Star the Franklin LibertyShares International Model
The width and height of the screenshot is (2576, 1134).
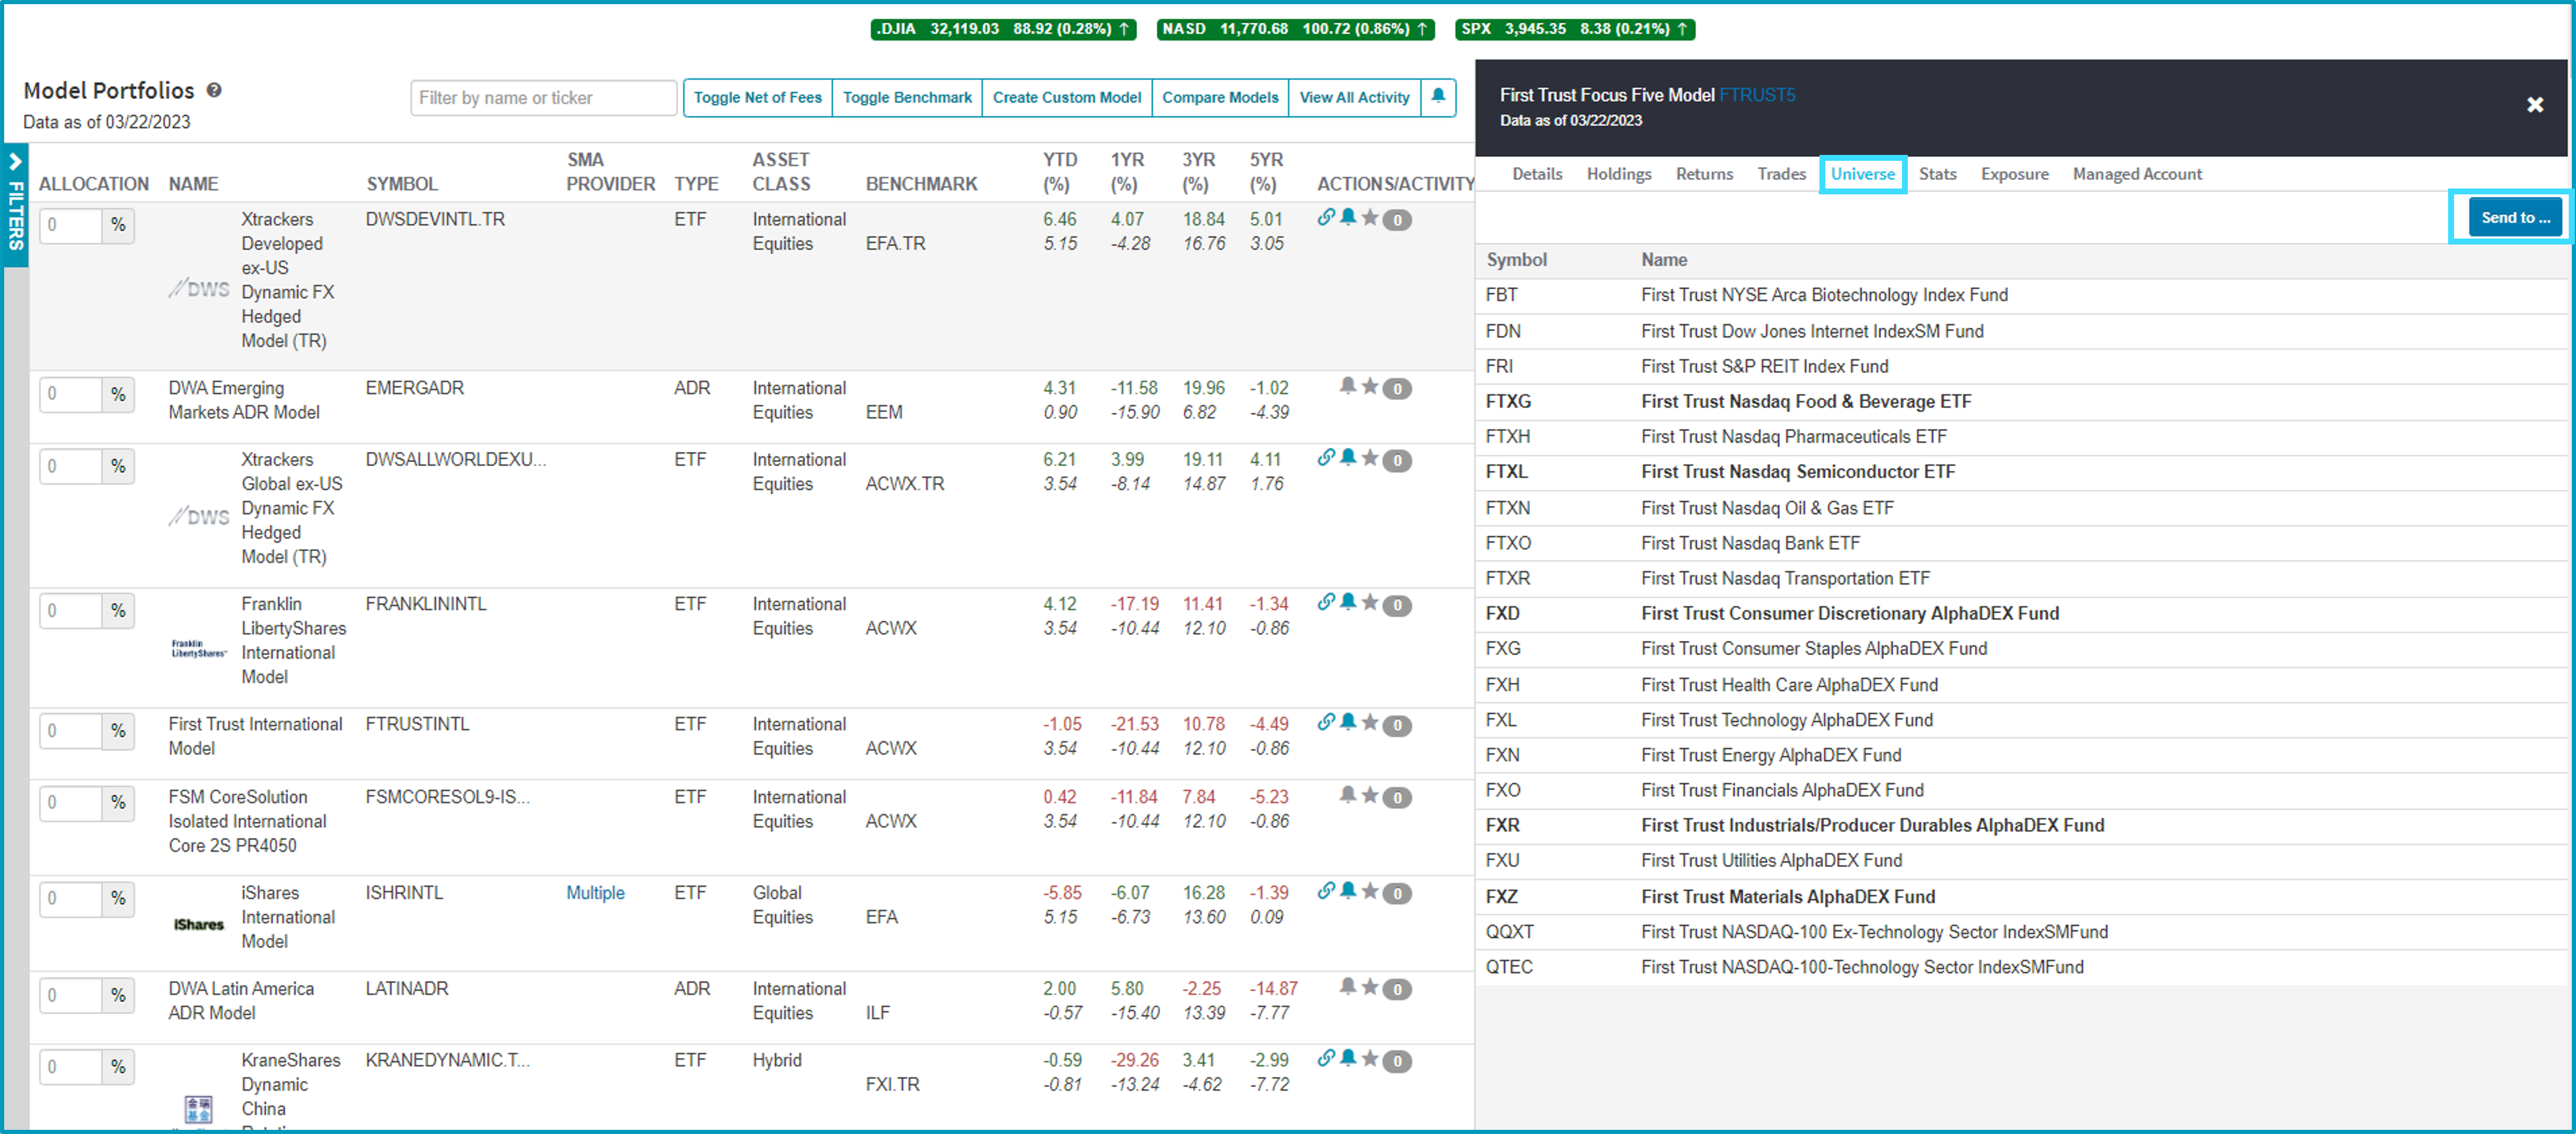(1370, 602)
